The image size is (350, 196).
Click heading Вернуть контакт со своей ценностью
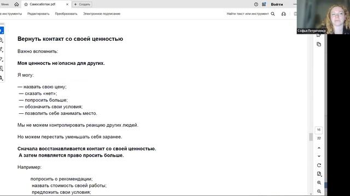(x=71, y=39)
